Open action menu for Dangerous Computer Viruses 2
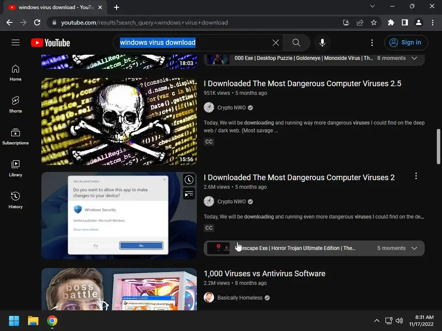The width and height of the screenshot is (442, 331). click(x=416, y=176)
